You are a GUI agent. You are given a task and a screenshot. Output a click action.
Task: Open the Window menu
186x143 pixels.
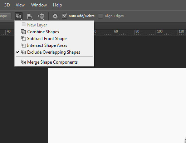pyautogui.click(x=39, y=5)
